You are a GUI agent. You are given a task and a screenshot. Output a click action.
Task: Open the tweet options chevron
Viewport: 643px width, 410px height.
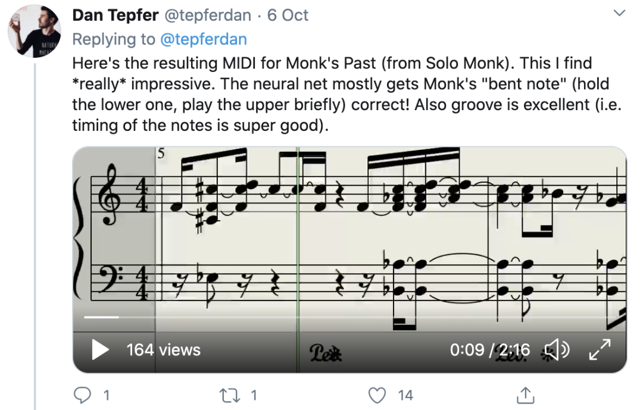click(x=619, y=13)
